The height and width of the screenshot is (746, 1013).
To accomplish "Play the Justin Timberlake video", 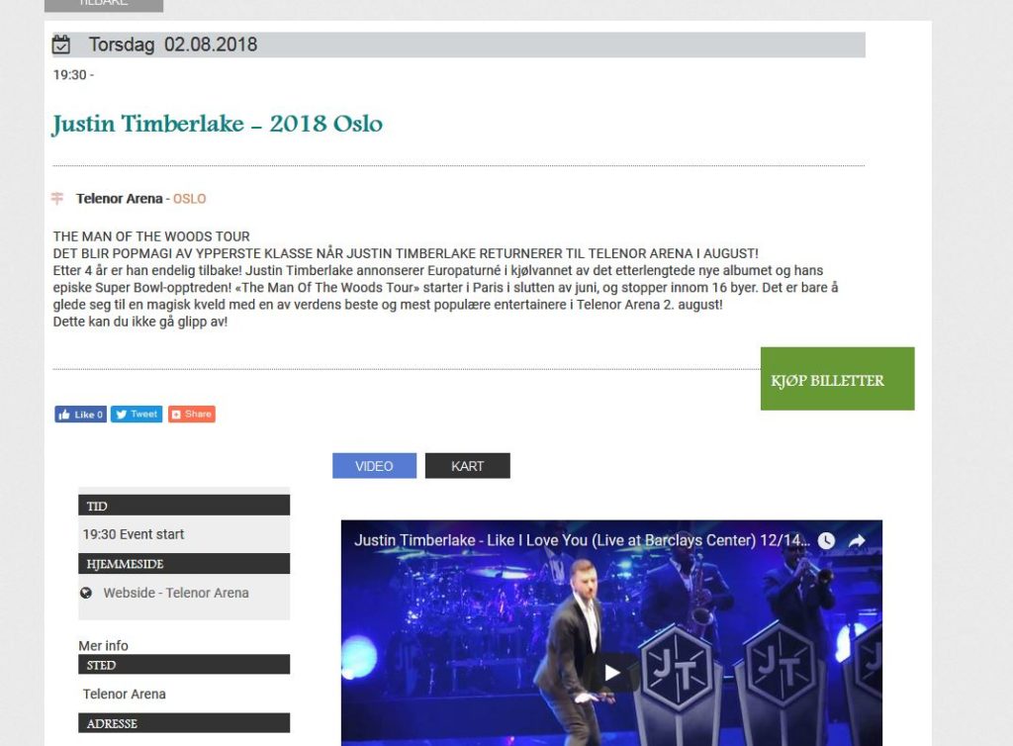I will click(611, 673).
